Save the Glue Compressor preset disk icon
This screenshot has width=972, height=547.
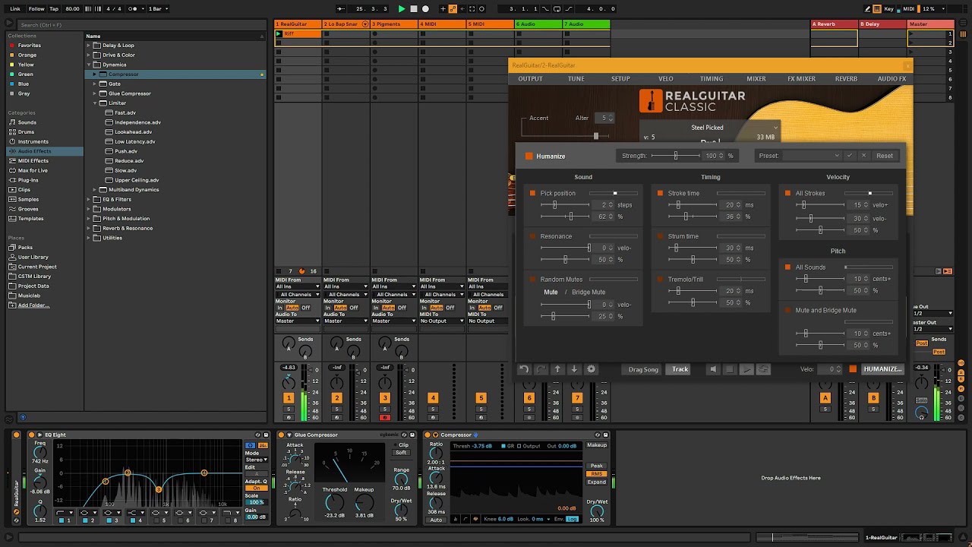pos(414,435)
